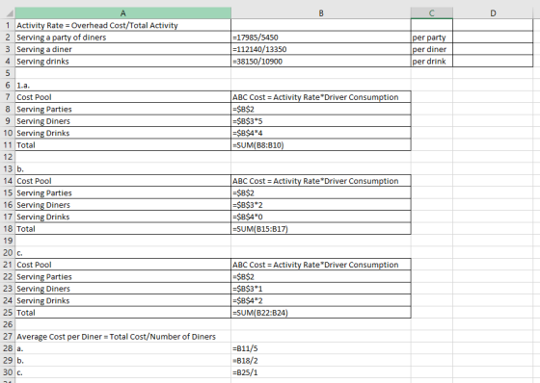Viewport: 540px width, 383px height.
Task: Select column B header
Action: tap(320, 13)
